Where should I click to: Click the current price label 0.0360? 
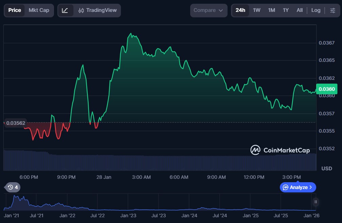[326, 89]
